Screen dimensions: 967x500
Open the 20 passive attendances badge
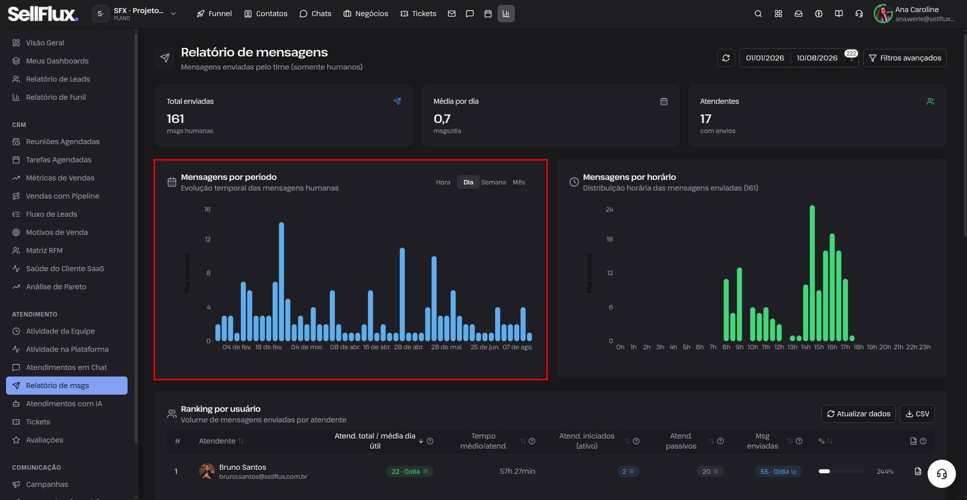(710, 471)
